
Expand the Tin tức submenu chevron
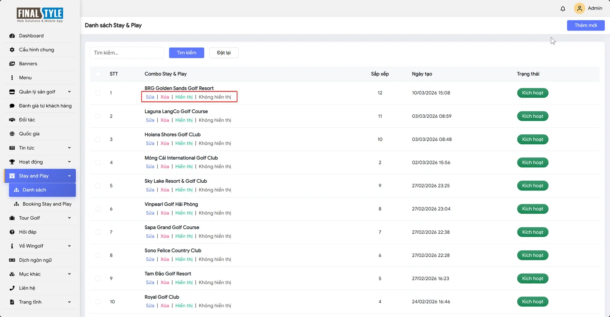pyautogui.click(x=70, y=148)
